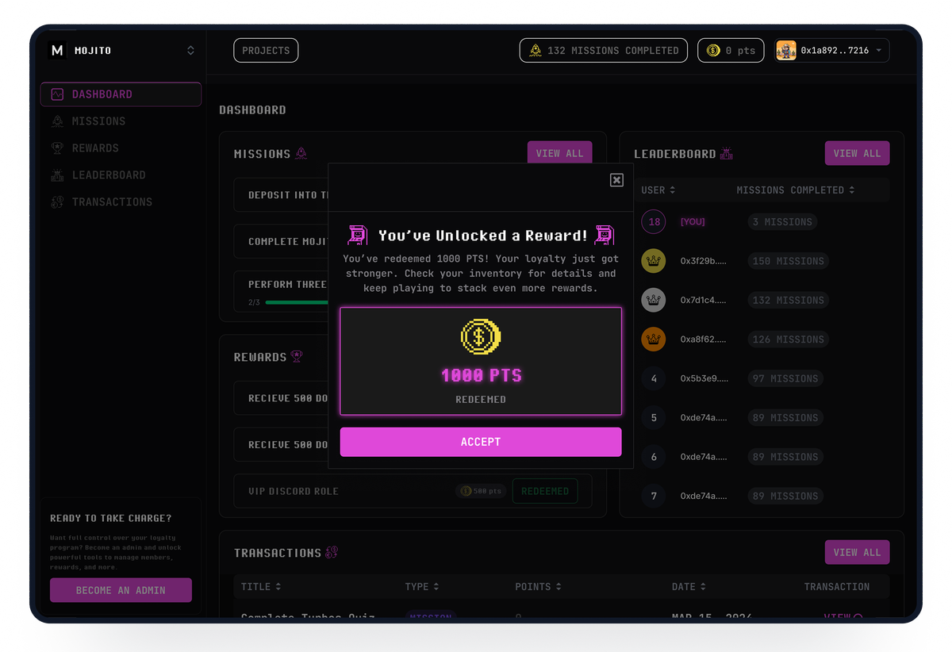Screen dimensions: 952x652
Task: Click the gold crown rank icon
Action: click(654, 261)
